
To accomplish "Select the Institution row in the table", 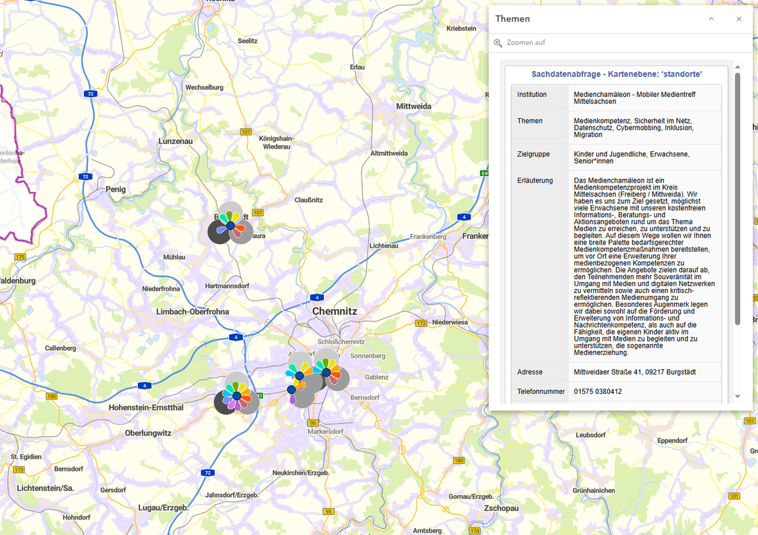I will coord(616,98).
